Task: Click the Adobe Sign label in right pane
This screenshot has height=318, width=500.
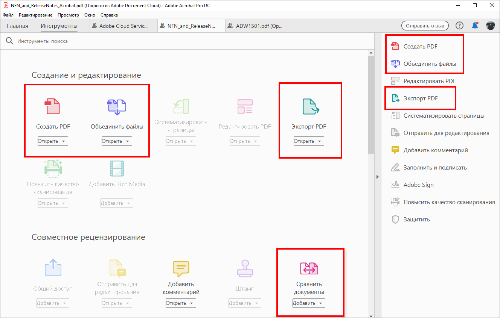Action: pyautogui.click(x=419, y=185)
